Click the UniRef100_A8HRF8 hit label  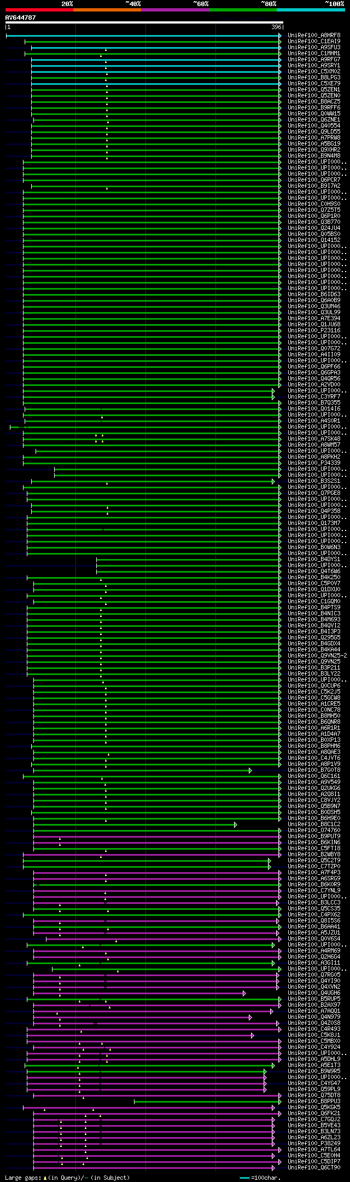(x=314, y=36)
